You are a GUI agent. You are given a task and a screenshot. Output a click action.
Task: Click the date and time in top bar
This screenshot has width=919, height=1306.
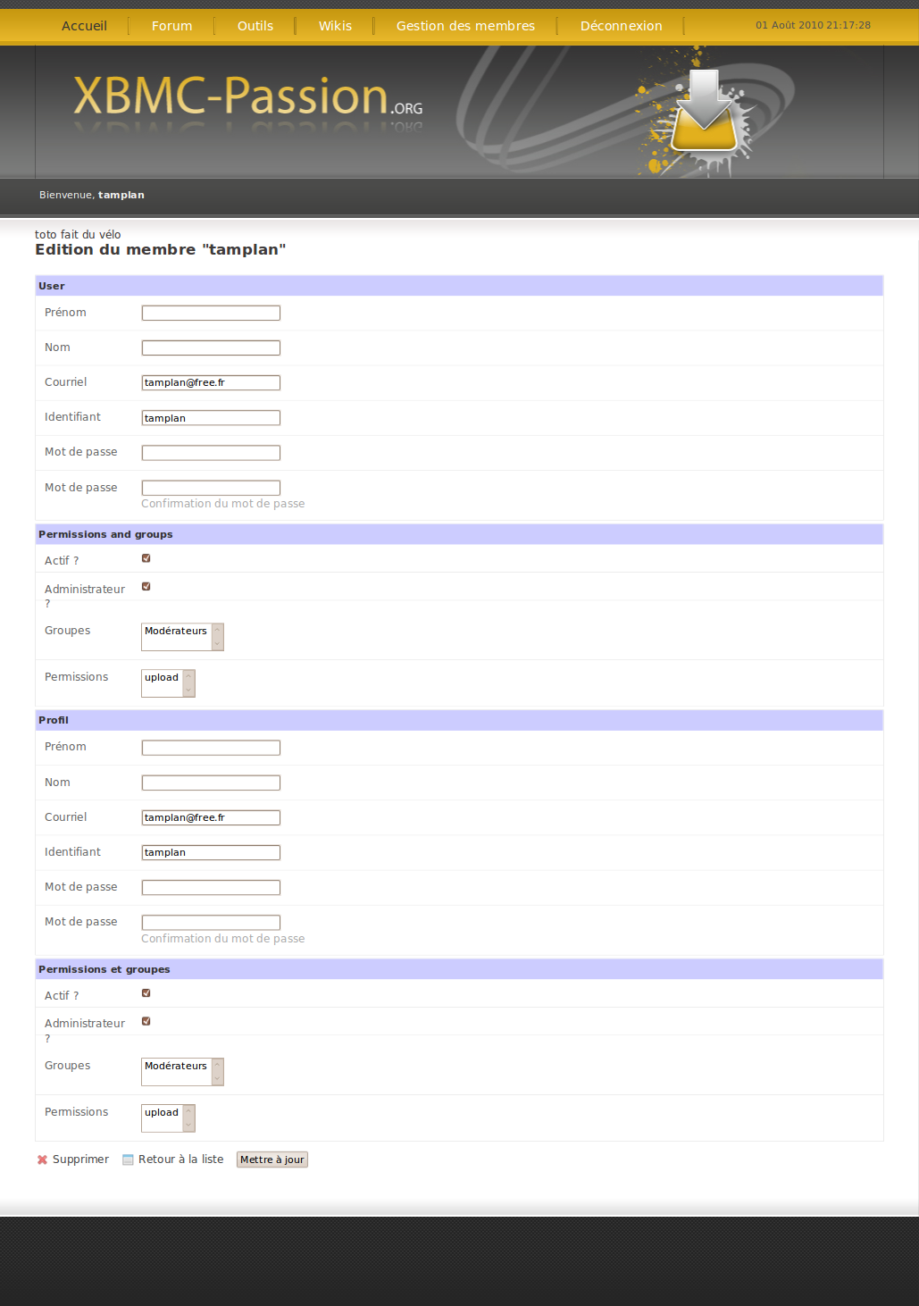pos(813,25)
